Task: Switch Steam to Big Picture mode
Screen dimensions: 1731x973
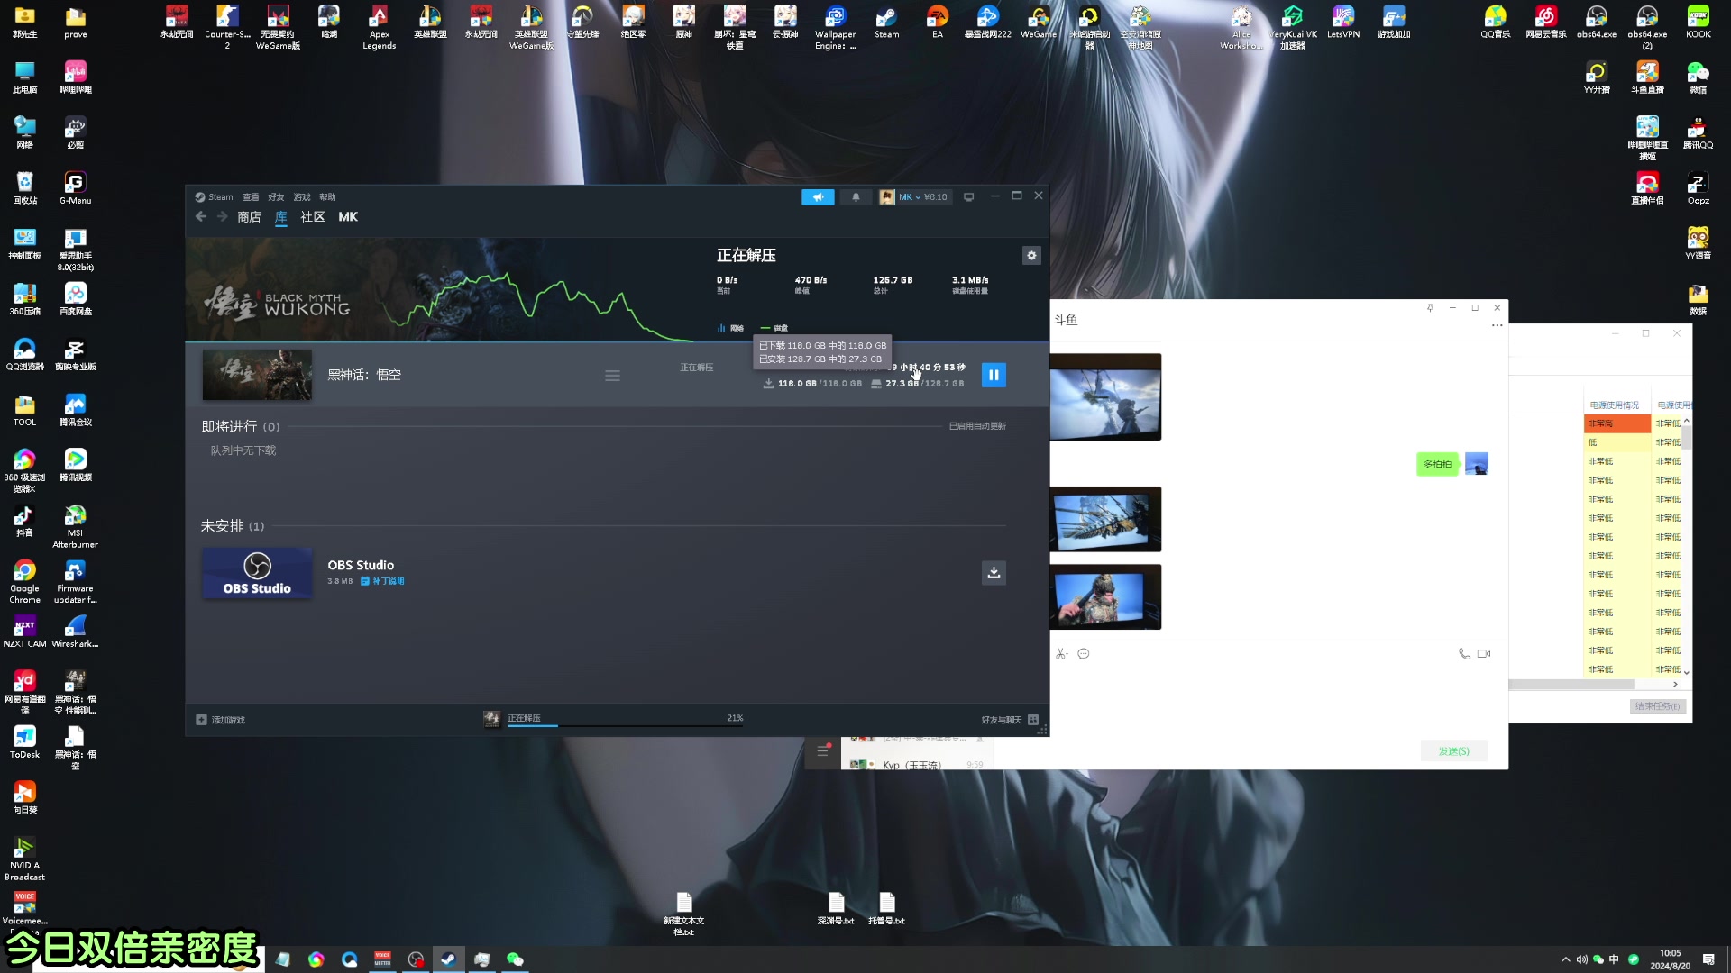Action: pos(969,197)
